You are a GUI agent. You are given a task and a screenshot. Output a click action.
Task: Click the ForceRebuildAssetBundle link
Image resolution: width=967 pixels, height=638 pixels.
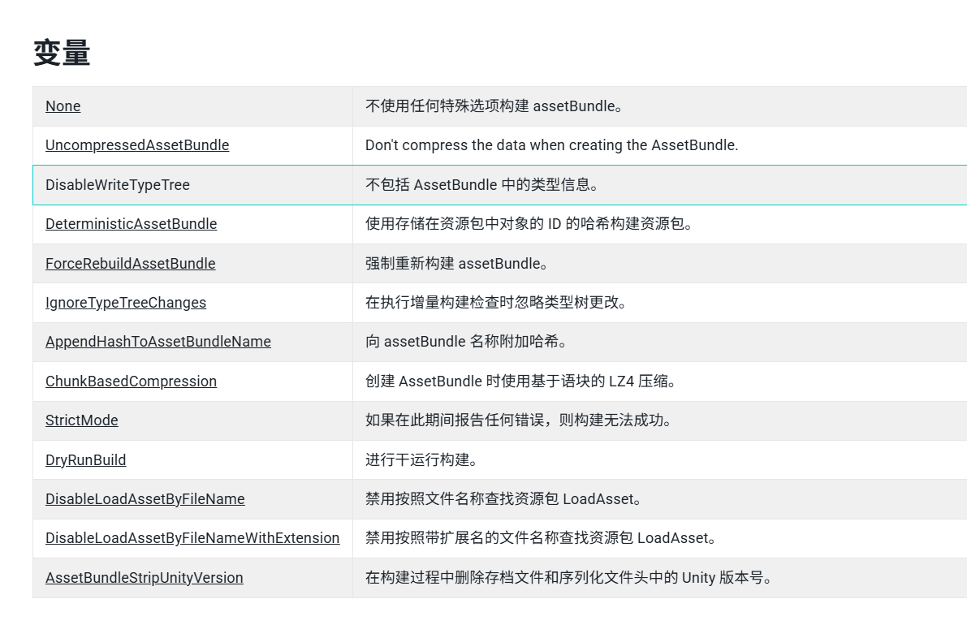click(130, 263)
